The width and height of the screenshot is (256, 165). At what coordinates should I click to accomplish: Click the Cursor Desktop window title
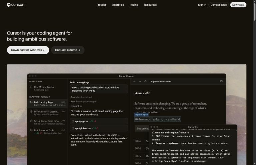click(127, 76)
